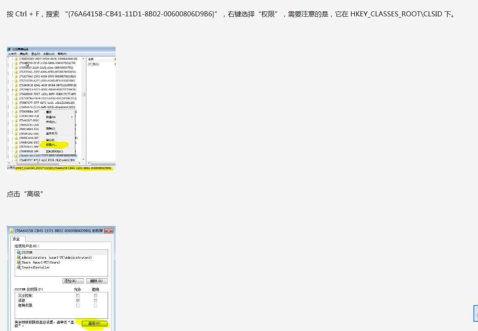Screen dimensions: 478x331
Task: Click folder icon of {7584c670 key
Action: [x=16, y=107]
